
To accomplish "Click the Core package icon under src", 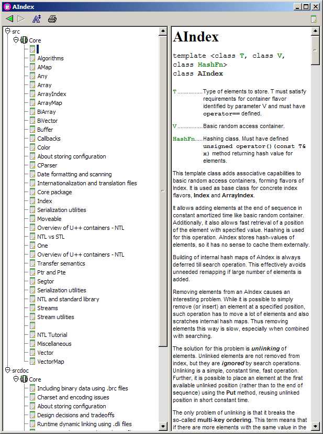I will (24, 40).
